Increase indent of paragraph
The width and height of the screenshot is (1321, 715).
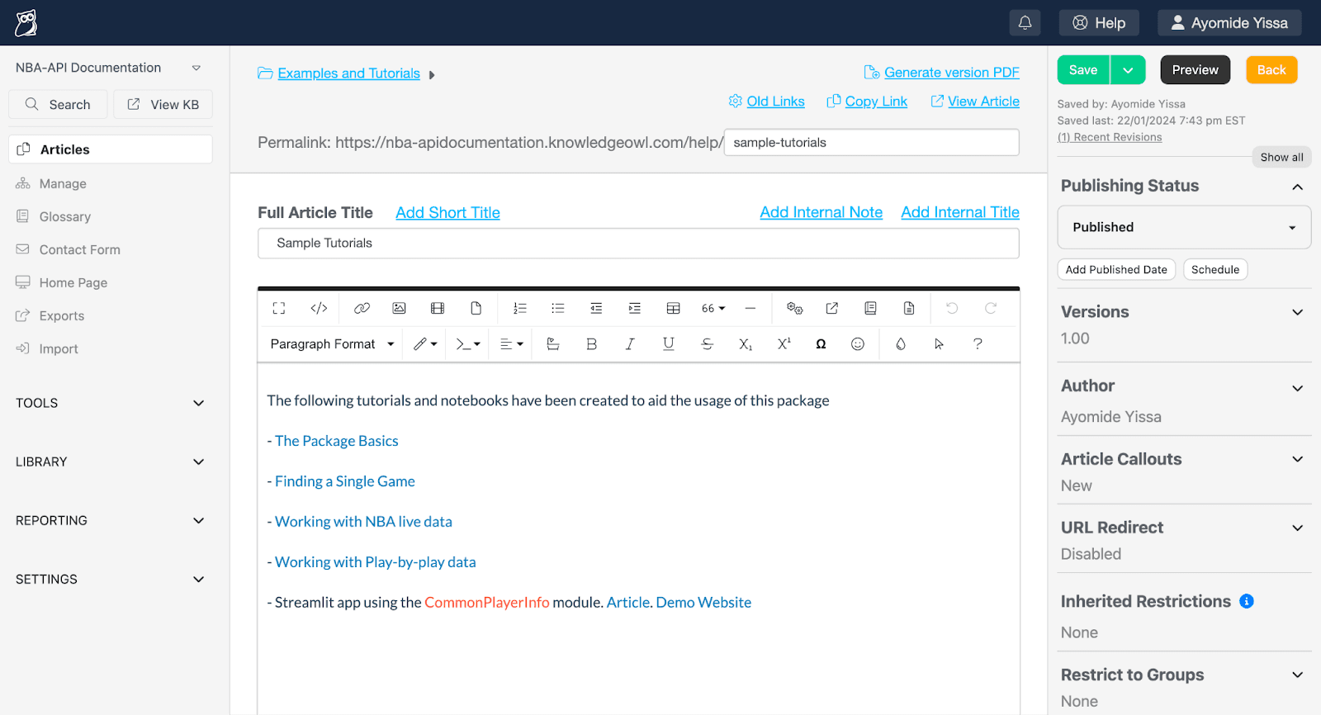[634, 308]
